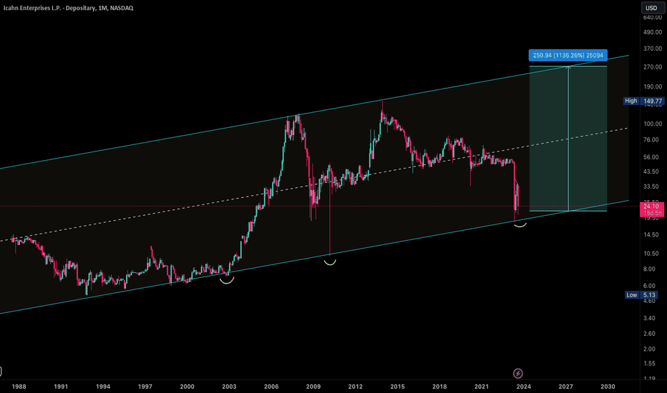
Task: Click the 2.00 price scale label
Action: 649,349
